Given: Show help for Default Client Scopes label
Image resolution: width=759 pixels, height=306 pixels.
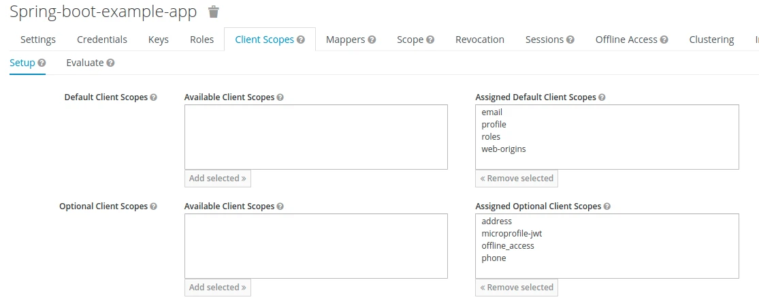Looking at the screenshot, I should click(x=153, y=97).
